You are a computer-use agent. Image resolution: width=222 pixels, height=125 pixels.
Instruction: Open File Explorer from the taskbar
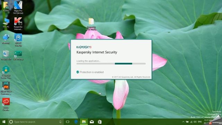point(84,122)
